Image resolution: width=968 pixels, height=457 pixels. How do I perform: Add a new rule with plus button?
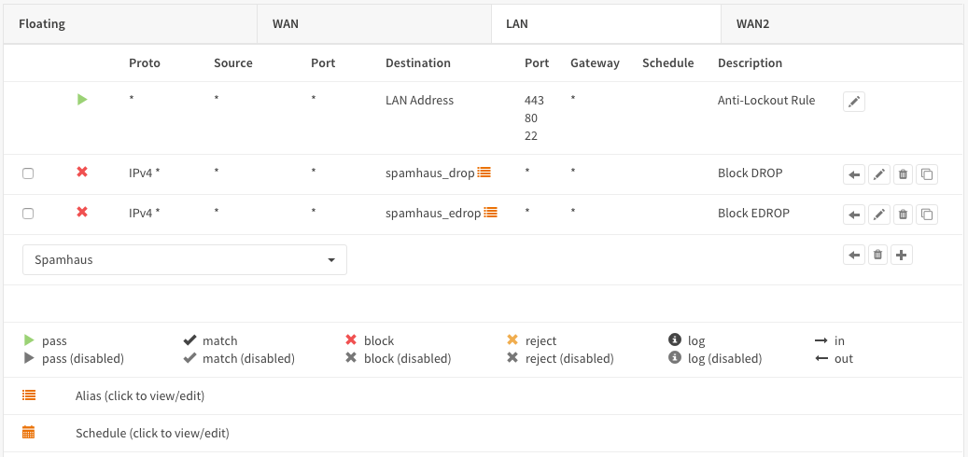[x=901, y=255]
